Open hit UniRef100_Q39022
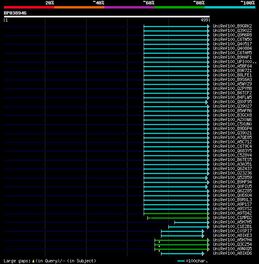The height and width of the screenshot is (264, 259). point(232,30)
